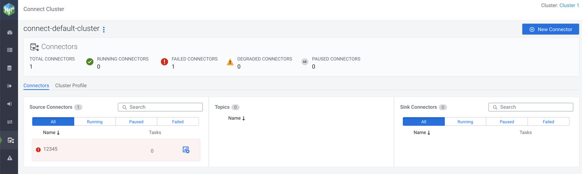Open the Cluster 1 link
The height and width of the screenshot is (174, 582).
569,5
